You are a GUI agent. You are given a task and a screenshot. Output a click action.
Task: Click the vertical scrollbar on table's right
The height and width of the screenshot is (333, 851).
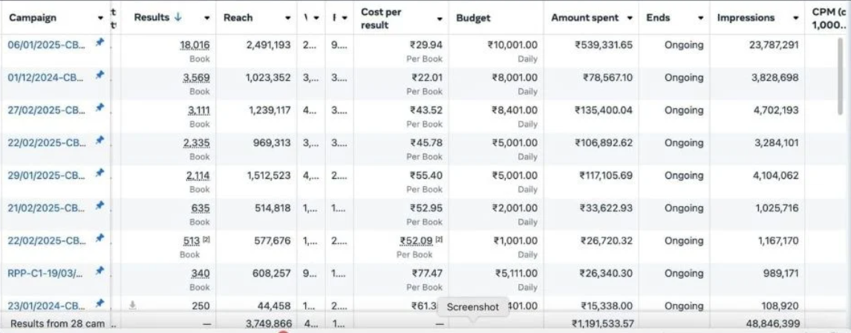point(840,74)
